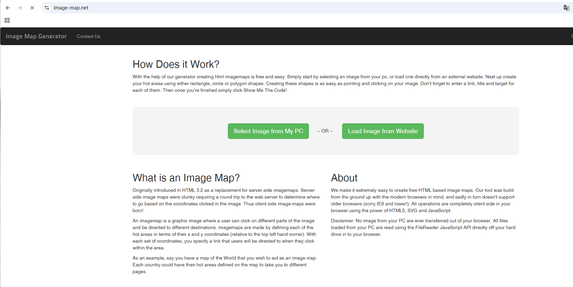Open the translate page icon

pyautogui.click(x=566, y=8)
